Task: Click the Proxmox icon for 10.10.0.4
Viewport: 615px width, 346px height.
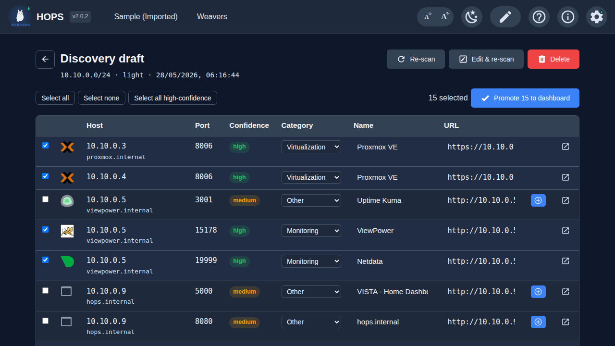Action: [67, 178]
